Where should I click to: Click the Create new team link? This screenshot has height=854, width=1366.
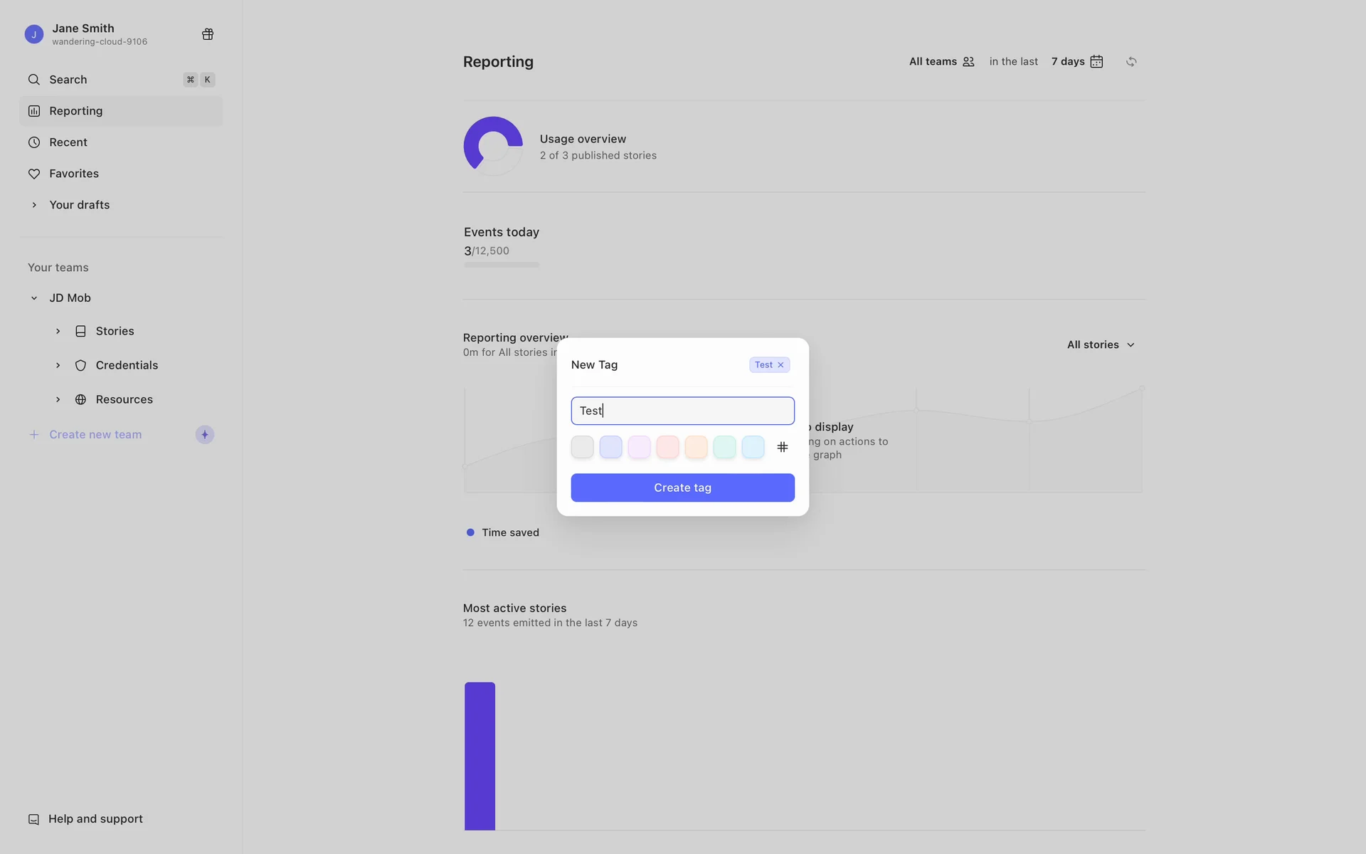point(95,435)
